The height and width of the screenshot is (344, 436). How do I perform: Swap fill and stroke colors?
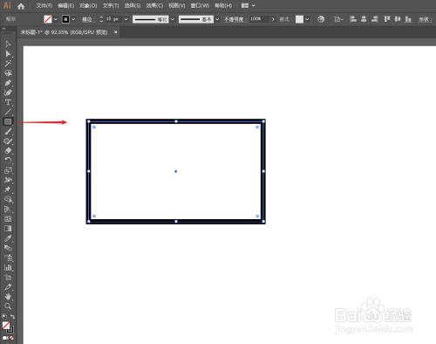click(12, 317)
